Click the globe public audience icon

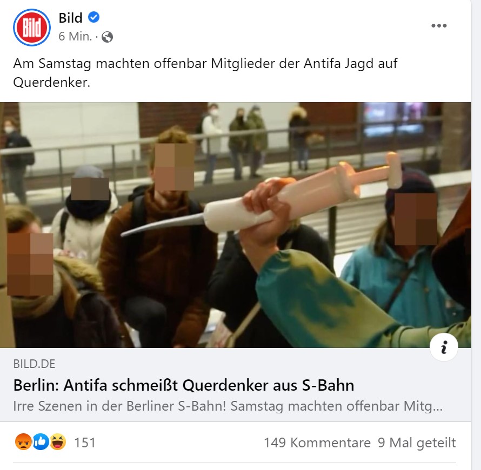[x=107, y=37]
